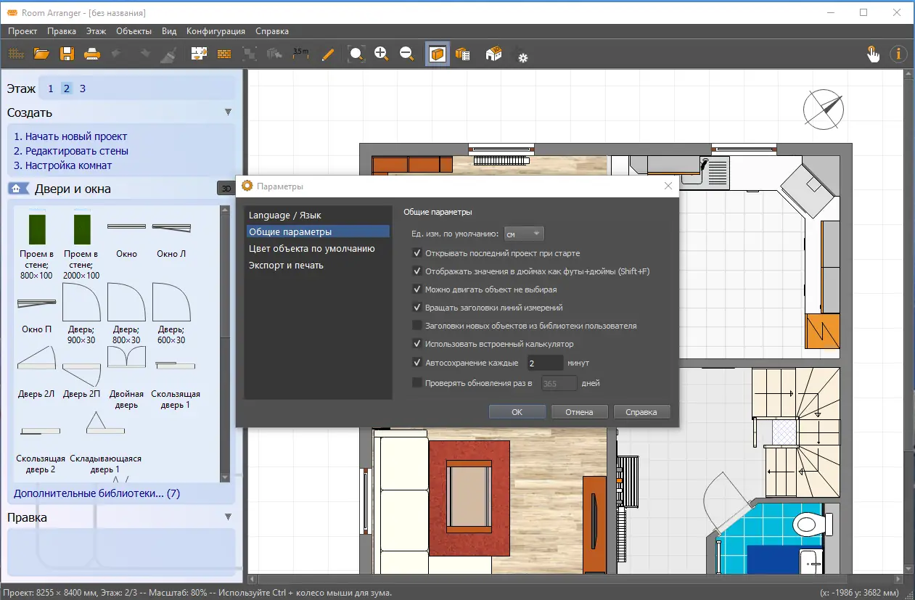
Task: Open the 3D house view icon
Action: pyautogui.click(x=493, y=54)
